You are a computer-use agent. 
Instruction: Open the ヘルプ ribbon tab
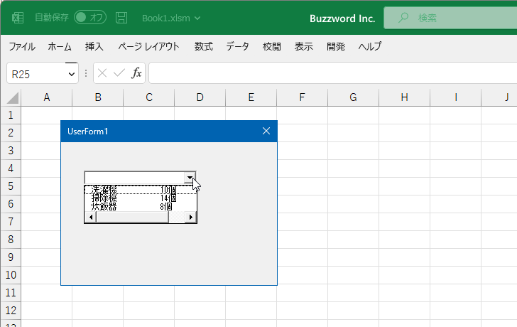pyautogui.click(x=370, y=46)
